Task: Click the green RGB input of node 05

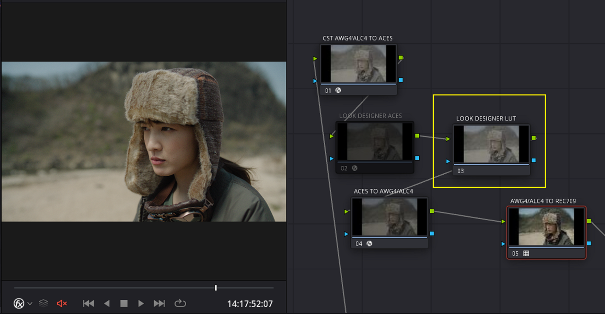Action: (x=503, y=221)
